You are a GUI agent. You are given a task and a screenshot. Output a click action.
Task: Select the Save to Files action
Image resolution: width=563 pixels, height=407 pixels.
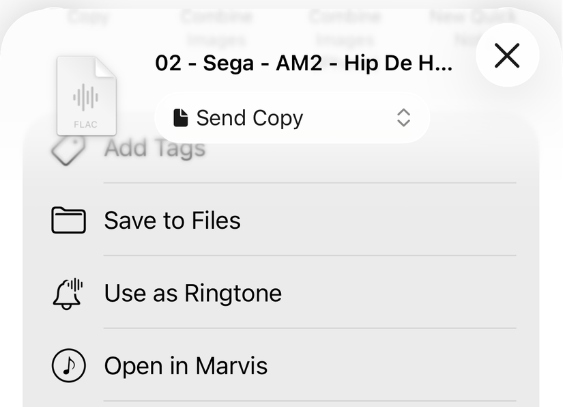[171, 220]
